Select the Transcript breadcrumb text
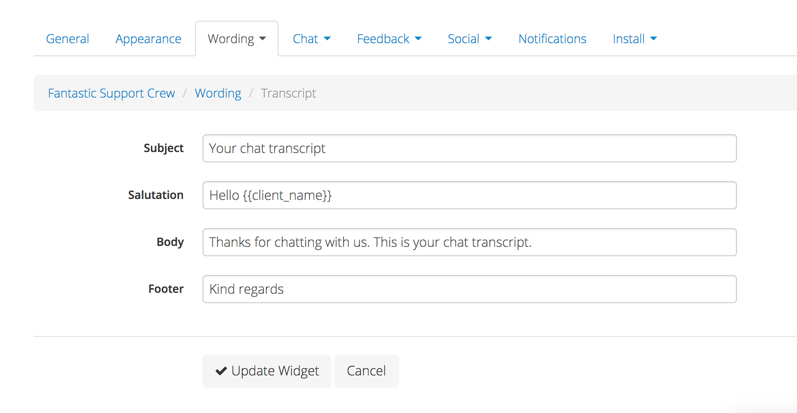Image resolution: width=797 pixels, height=413 pixels. [x=288, y=93]
